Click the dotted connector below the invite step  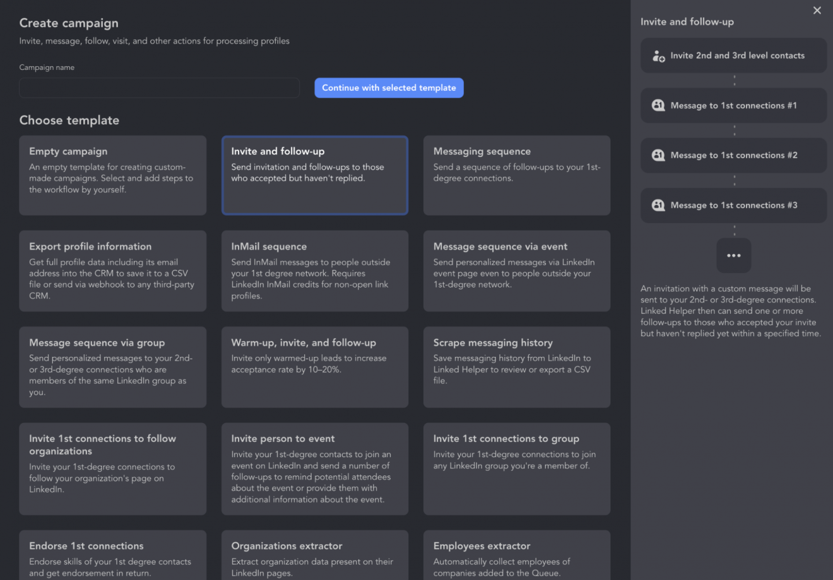click(733, 80)
